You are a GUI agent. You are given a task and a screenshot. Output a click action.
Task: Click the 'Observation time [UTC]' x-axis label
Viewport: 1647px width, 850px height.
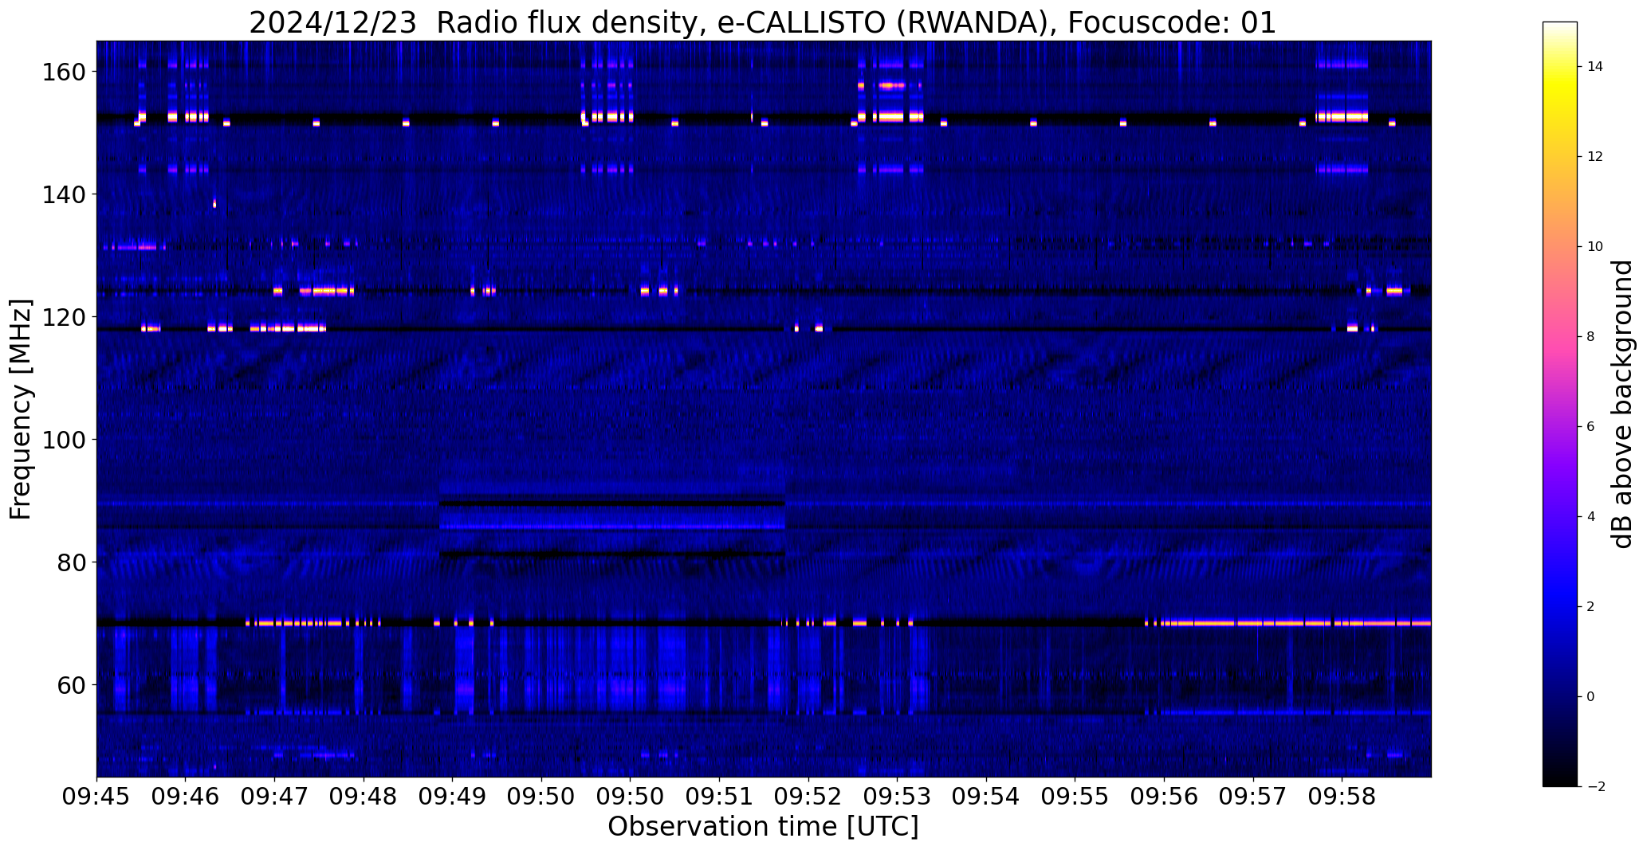click(763, 827)
